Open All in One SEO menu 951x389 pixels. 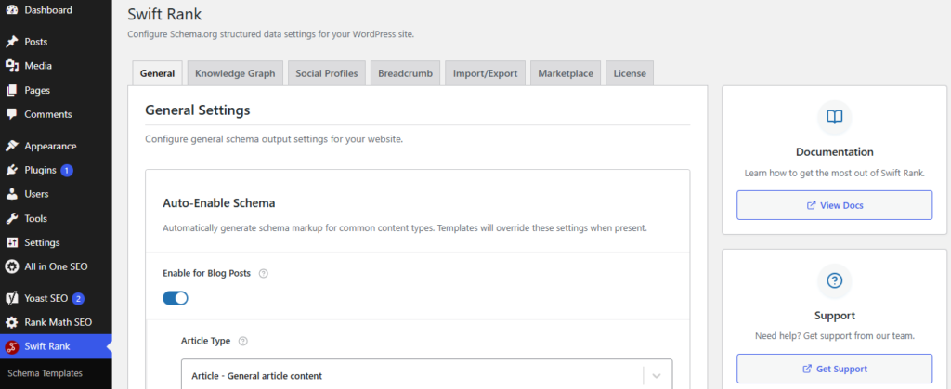coord(56,266)
